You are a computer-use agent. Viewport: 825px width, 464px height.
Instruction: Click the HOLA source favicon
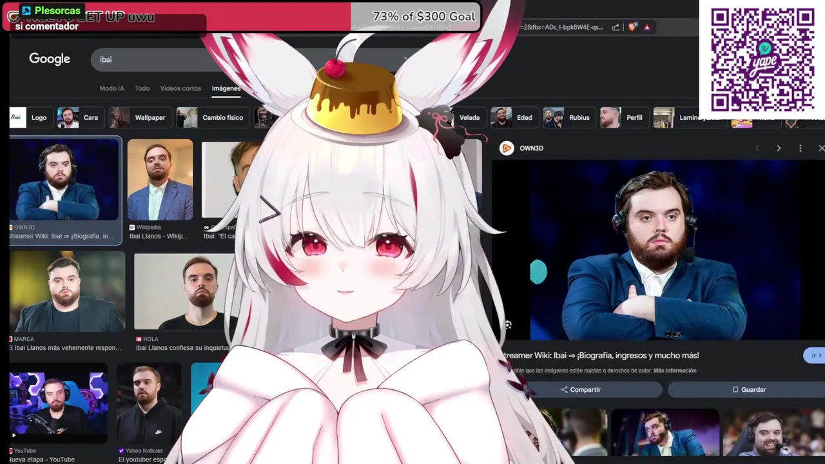(x=139, y=339)
